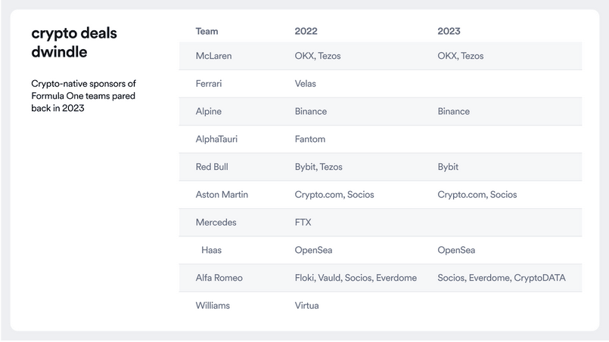Image resolution: width=609 pixels, height=342 pixels.
Task: Select the AlphaTauri team name
Action: [x=216, y=139]
